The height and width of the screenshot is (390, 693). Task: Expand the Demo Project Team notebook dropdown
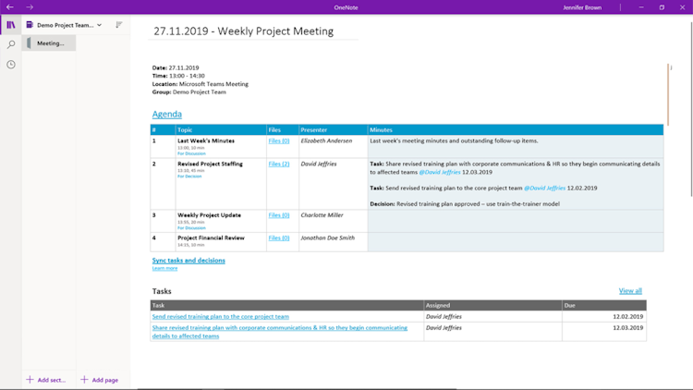pos(100,25)
